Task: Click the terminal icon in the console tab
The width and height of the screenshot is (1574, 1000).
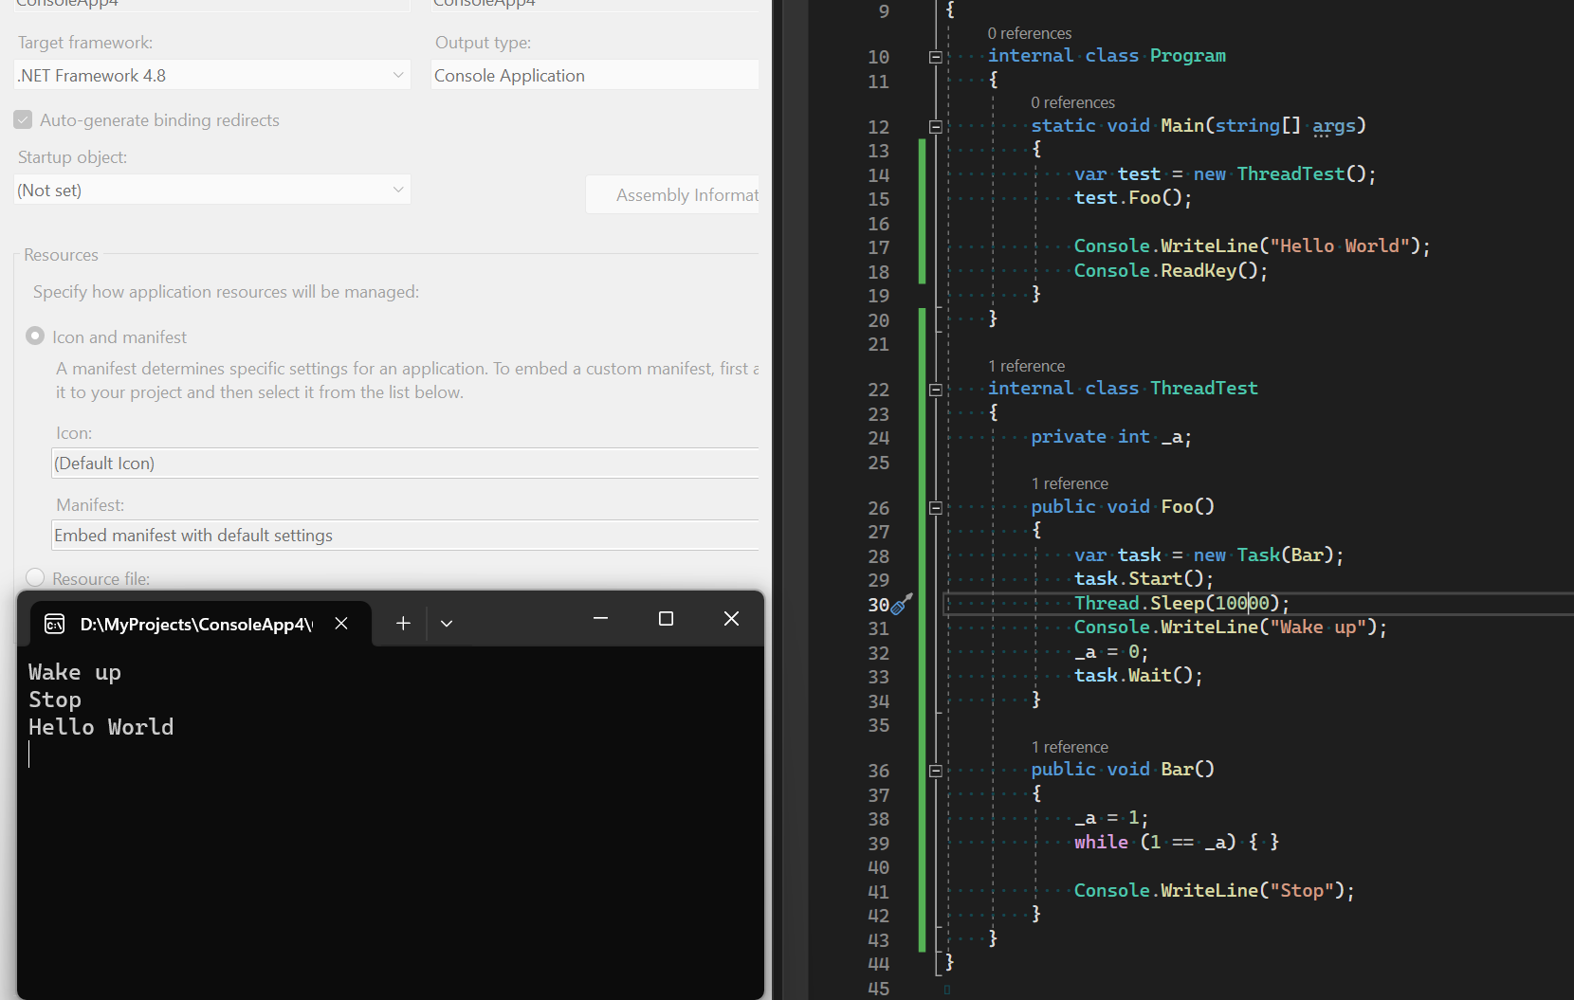Action: point(55,624)
